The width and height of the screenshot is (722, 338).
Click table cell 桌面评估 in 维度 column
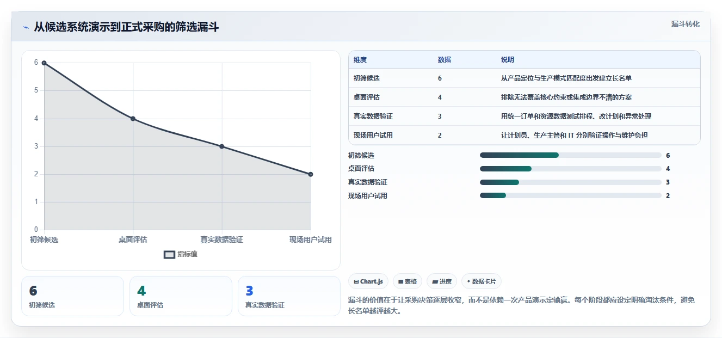pyautogui.click(x=367, y=97)
